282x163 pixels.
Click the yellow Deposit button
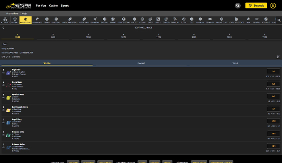[256, 6]
